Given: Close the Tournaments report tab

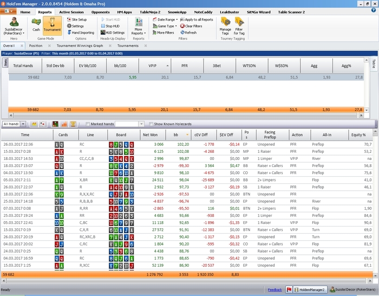Looking at the screenshot, I should pyautogui.click(x=146, y=46).
